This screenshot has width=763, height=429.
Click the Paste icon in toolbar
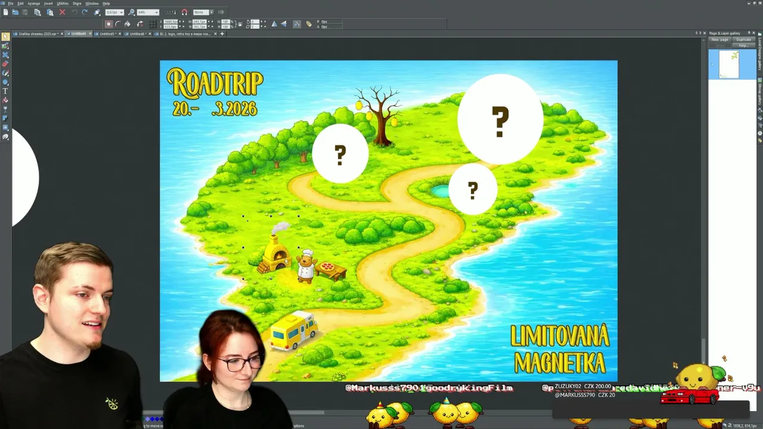point(50,12)
